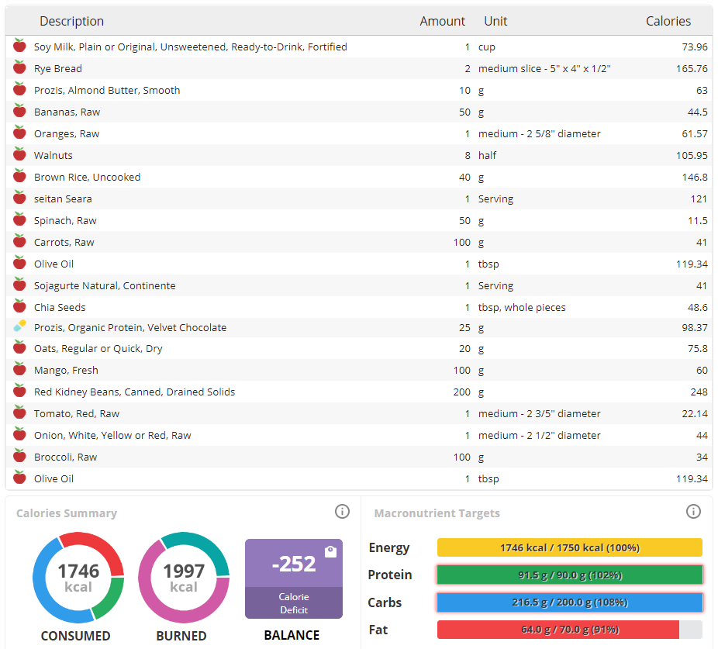Screen dimensions: 718x649
Task: Select the Red Kidney Beans entry
Action: click(134, 392)
